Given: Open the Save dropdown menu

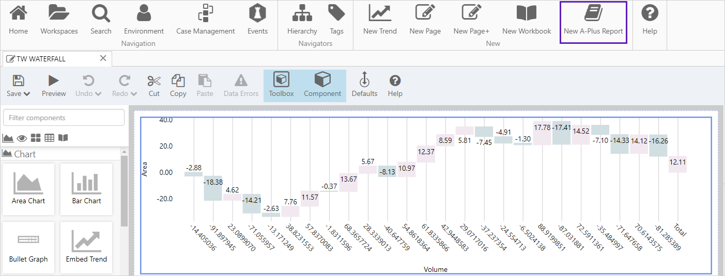Looking at the screenshot, I should pos(19,93).
